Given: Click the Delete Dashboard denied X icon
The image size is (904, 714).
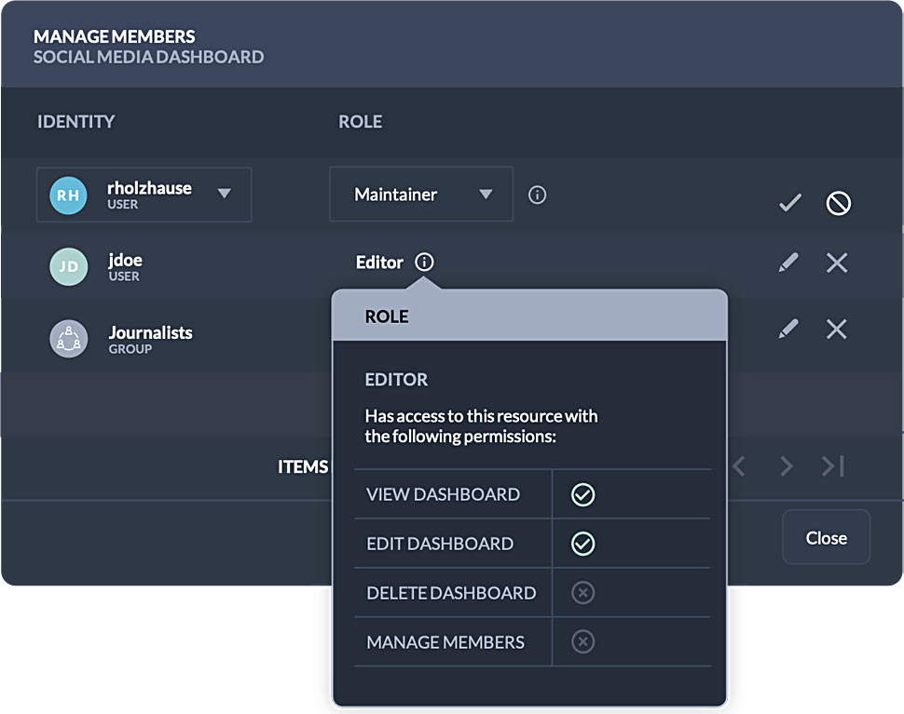Looking at the screenshot, I should click(582, 592).
